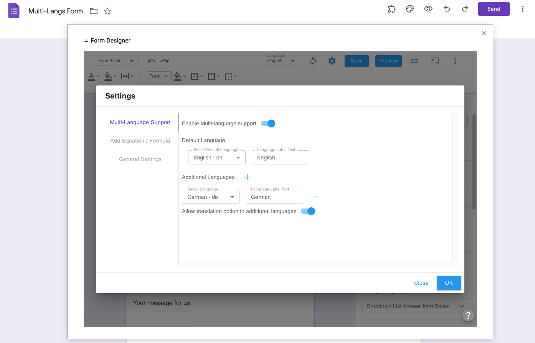Click the link icon in toolbar
Image resolution: width=535 pixels, height=343 pixels.
point(414,61)
